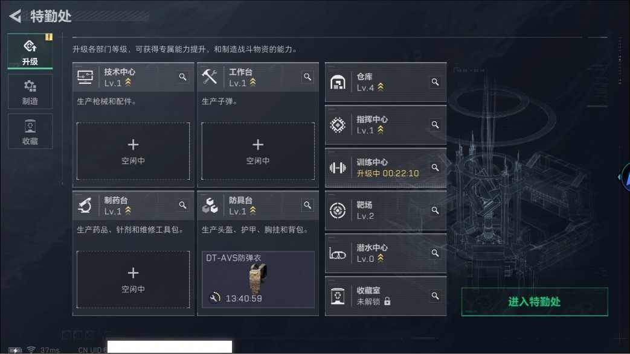The width and height of the screenshot is (630, 354).
Task: Click the 工作台 magnifier icon
Action: (x=307, y=77)
